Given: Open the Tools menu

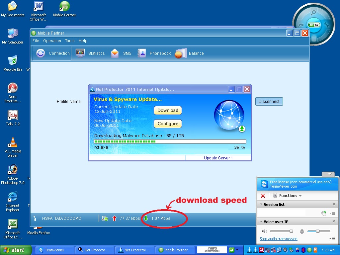Looking at the screenshot, I should pos(70,41).
